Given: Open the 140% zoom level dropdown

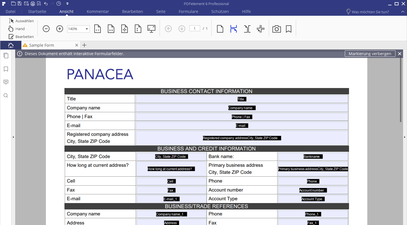Looking at the screenshot, I should [87, 29].
